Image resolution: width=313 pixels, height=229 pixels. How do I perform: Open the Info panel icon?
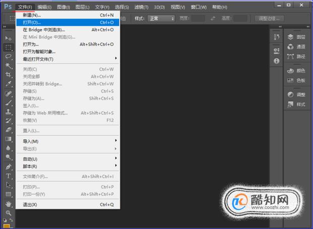pyautogui.click(x=277, y=61)
